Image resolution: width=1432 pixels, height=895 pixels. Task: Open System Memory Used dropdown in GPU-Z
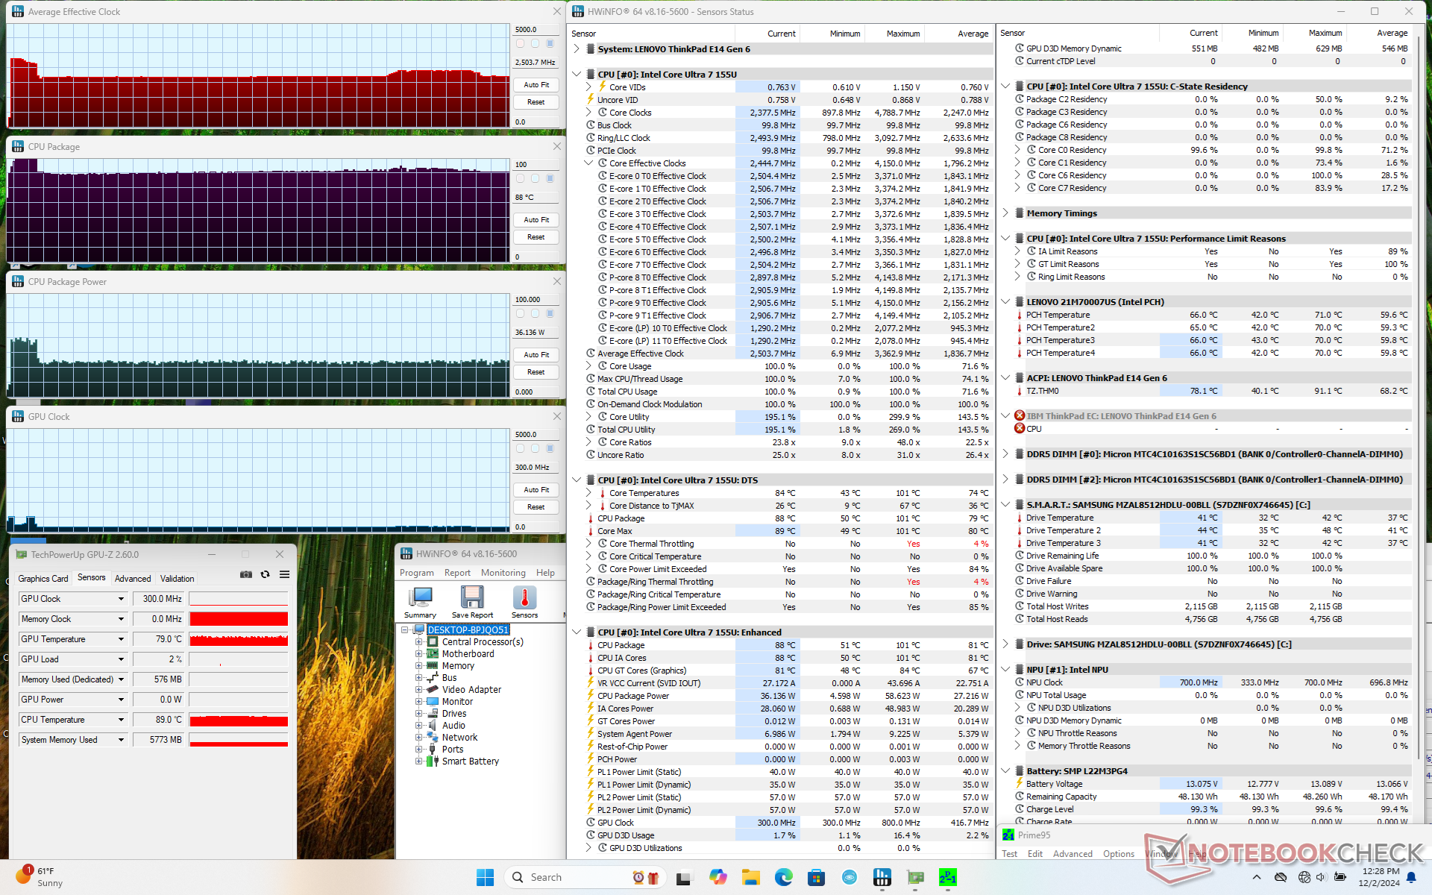[x=121, y=740]
